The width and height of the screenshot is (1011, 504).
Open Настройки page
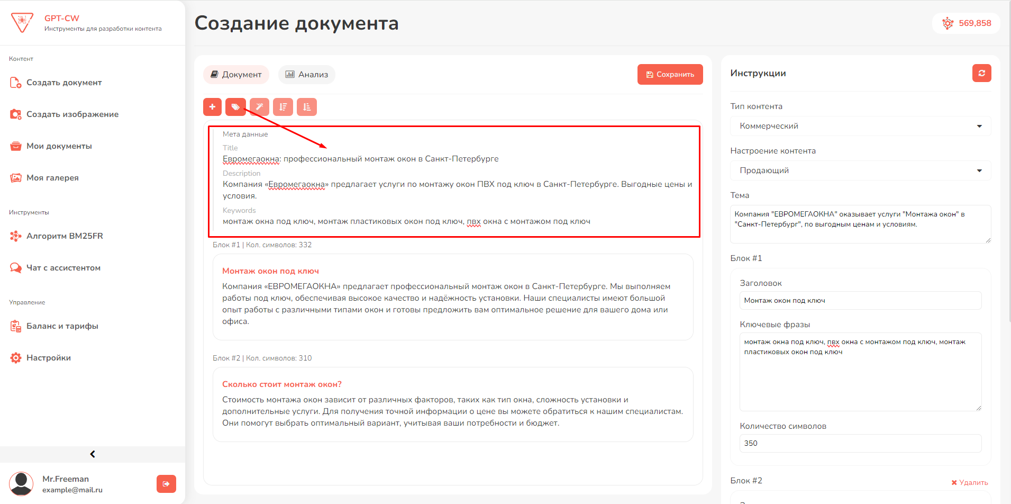pyautogui.click(x=49, y=358)
